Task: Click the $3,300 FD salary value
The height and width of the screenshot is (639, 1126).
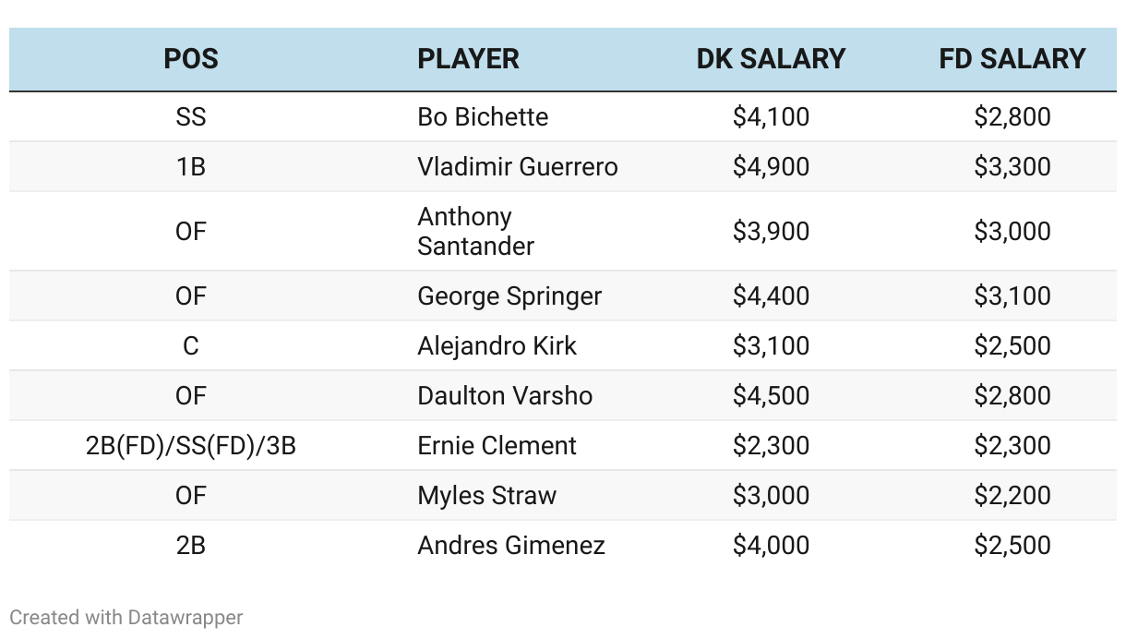Action: coord(1012,167)
